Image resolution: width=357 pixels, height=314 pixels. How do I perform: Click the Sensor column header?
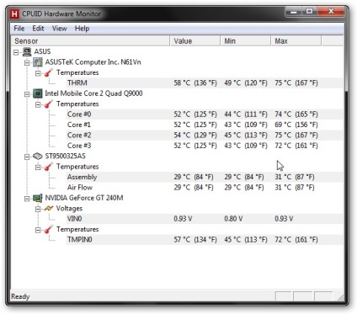point(90,41)
